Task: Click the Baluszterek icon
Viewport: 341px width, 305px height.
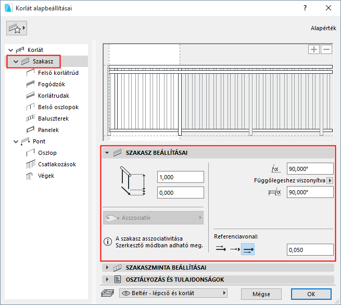Action: pos(30,118)
